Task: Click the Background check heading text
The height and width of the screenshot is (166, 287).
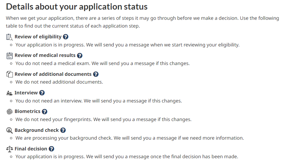Action: tap(37, 130)
